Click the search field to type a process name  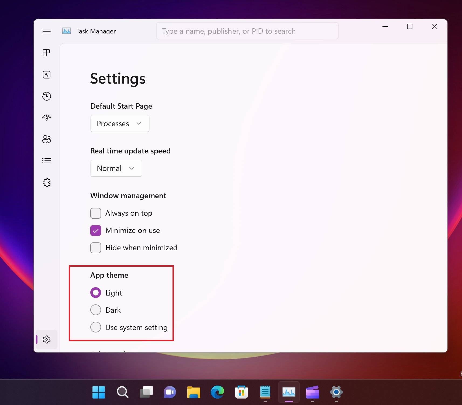[x=247, y=31]
